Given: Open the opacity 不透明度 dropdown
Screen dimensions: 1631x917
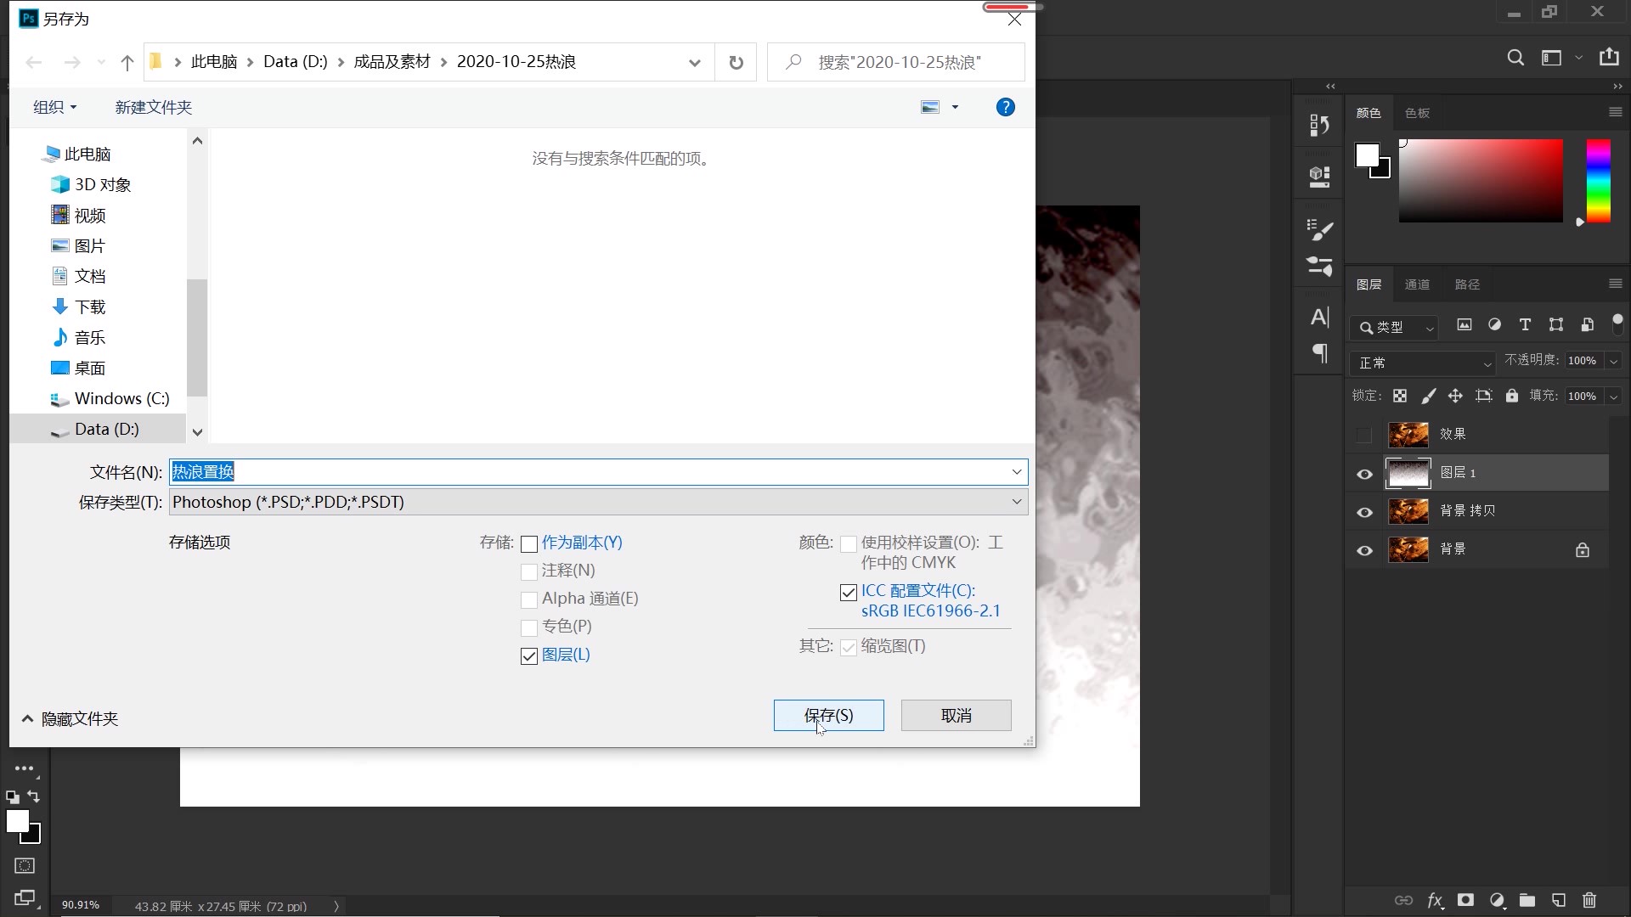Looking at the screenshot, I should coord(1611,361).
